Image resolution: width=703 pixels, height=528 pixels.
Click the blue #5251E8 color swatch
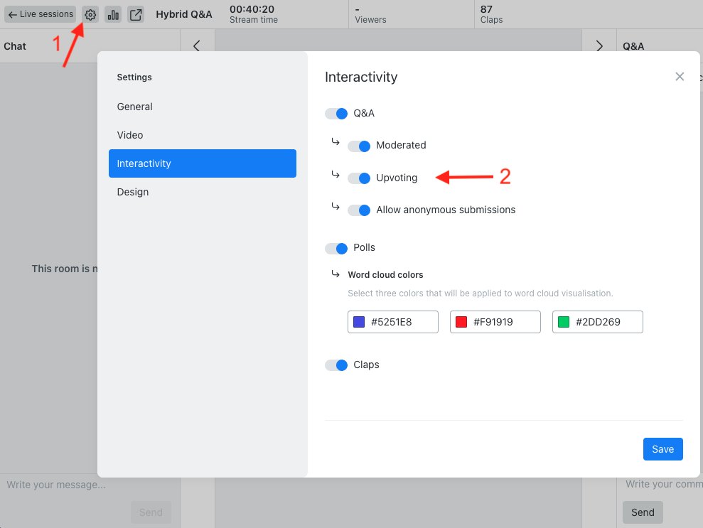[x=359, y=322]
